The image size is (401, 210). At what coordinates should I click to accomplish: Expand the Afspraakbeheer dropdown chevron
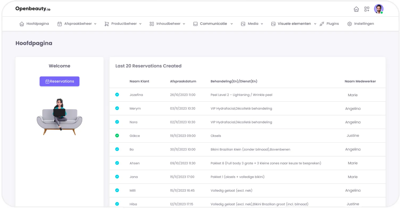click(95, 24)
